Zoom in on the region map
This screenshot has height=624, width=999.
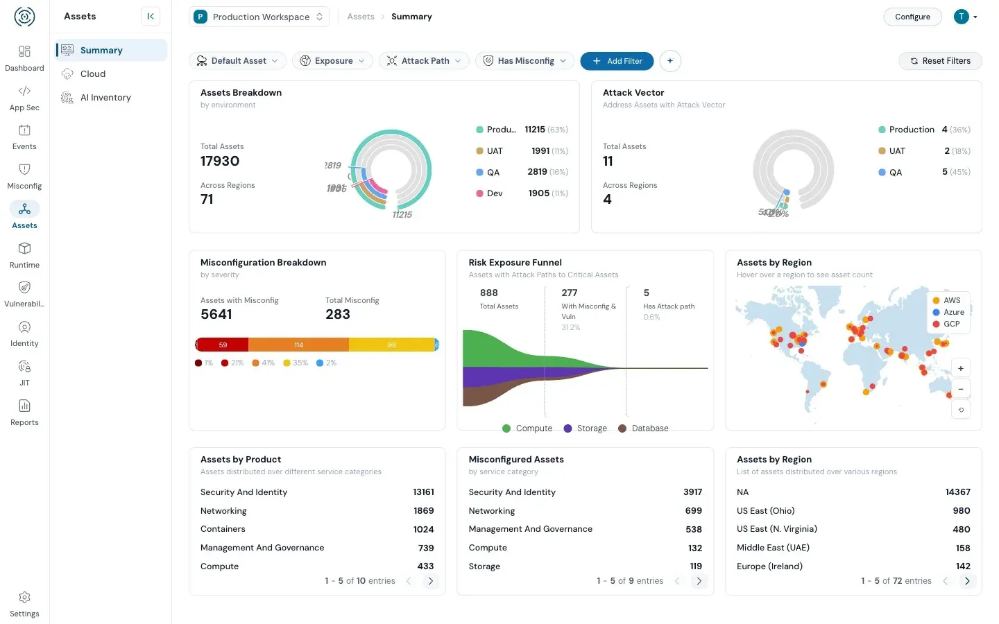[x=961, y=368]
